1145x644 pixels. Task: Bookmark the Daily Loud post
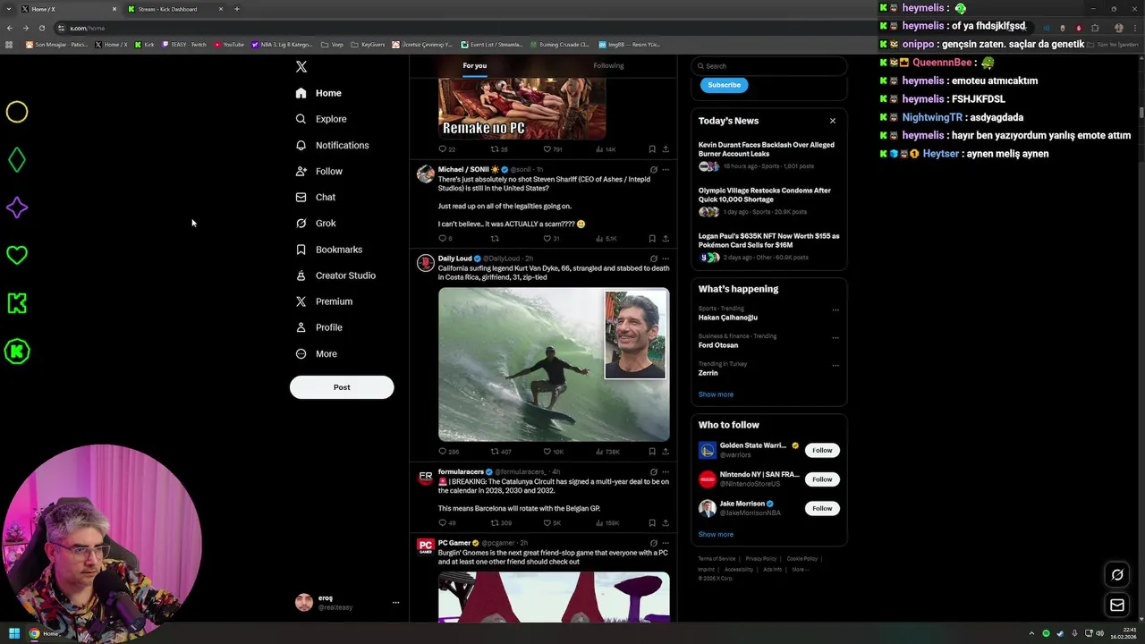[652, 452]
